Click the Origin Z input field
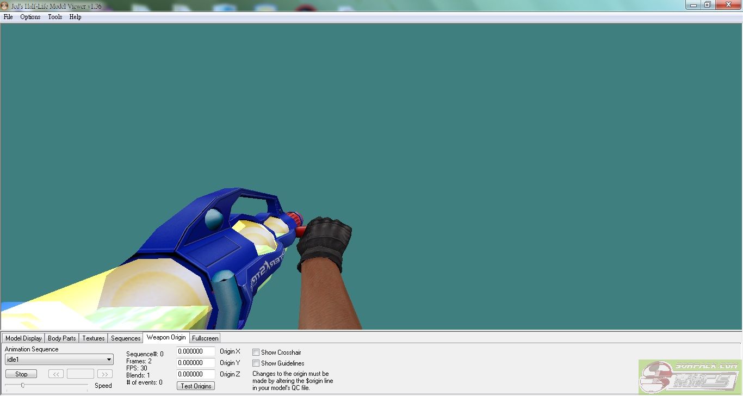 click(195, 374)
